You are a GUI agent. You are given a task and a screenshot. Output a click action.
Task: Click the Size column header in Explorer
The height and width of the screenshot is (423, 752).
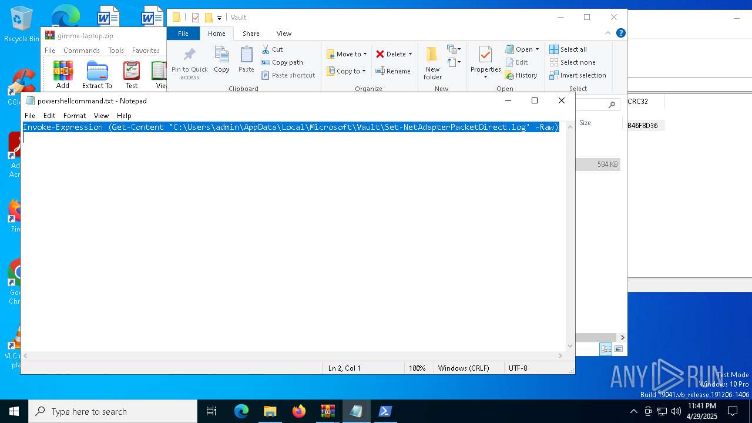click(585, 123)
